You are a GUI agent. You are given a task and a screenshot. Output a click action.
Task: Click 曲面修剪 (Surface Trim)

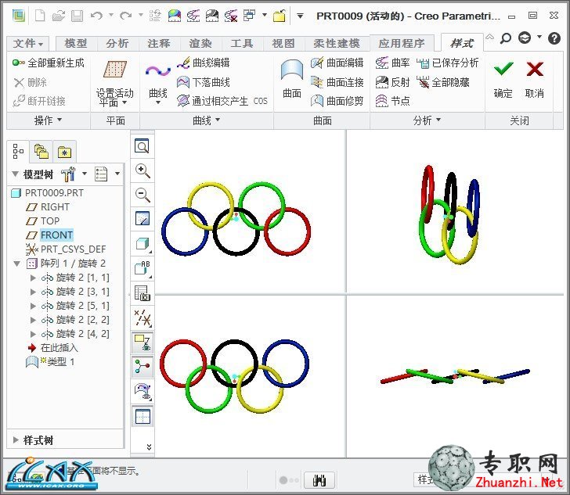tap(337, 101)
